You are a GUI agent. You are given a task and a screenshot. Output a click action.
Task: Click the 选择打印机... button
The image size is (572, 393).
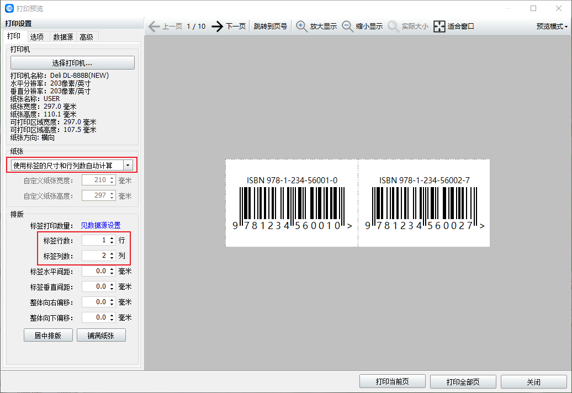coord(72,63)
